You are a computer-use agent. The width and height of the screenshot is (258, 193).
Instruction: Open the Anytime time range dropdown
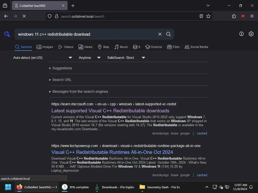pos(89,58)
